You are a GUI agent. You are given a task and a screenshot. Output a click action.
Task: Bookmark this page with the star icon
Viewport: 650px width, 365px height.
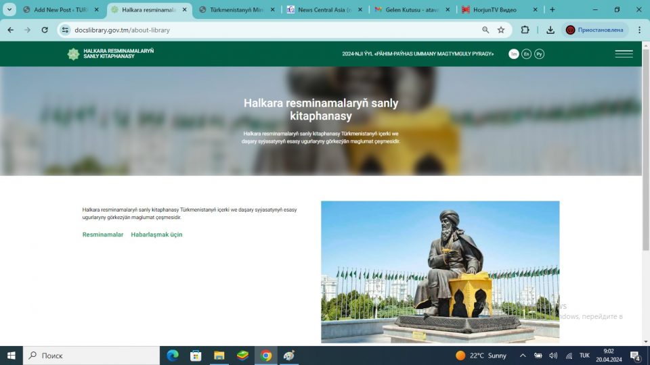point(501,30)
